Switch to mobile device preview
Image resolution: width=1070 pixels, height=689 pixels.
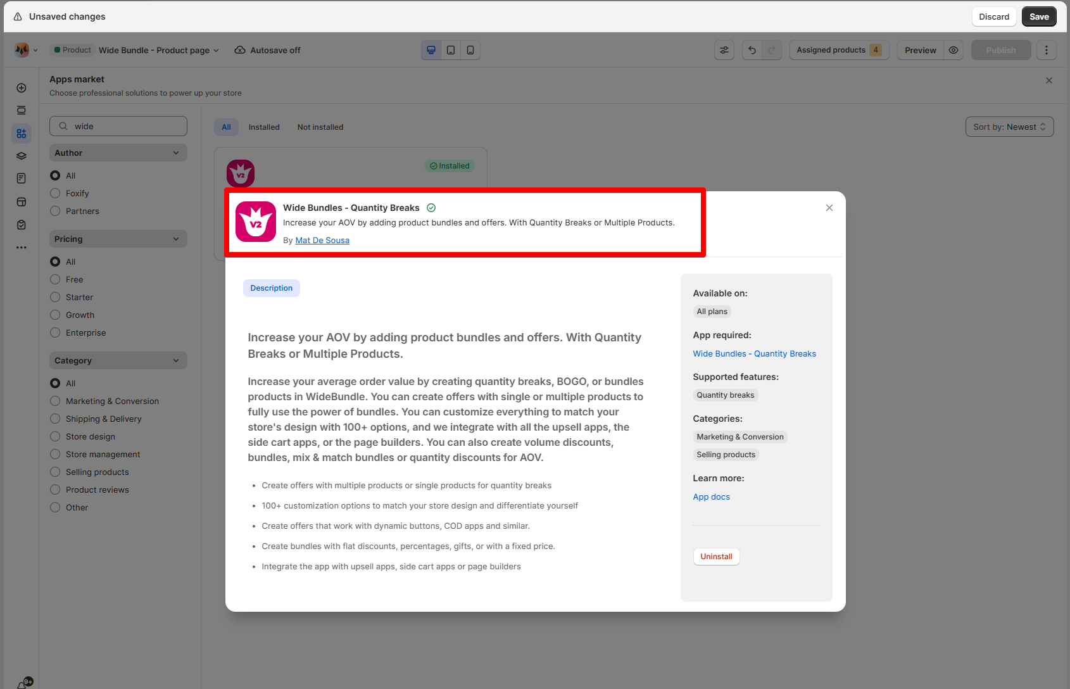470,50
